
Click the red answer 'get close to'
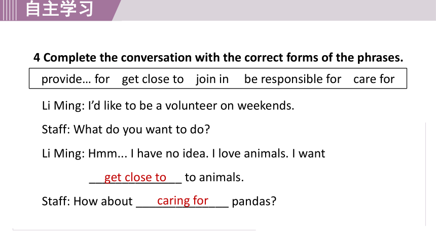click(135, 177)
